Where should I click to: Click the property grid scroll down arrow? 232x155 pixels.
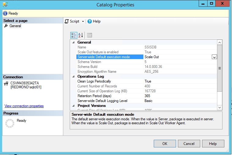click(x=219, y=107)
